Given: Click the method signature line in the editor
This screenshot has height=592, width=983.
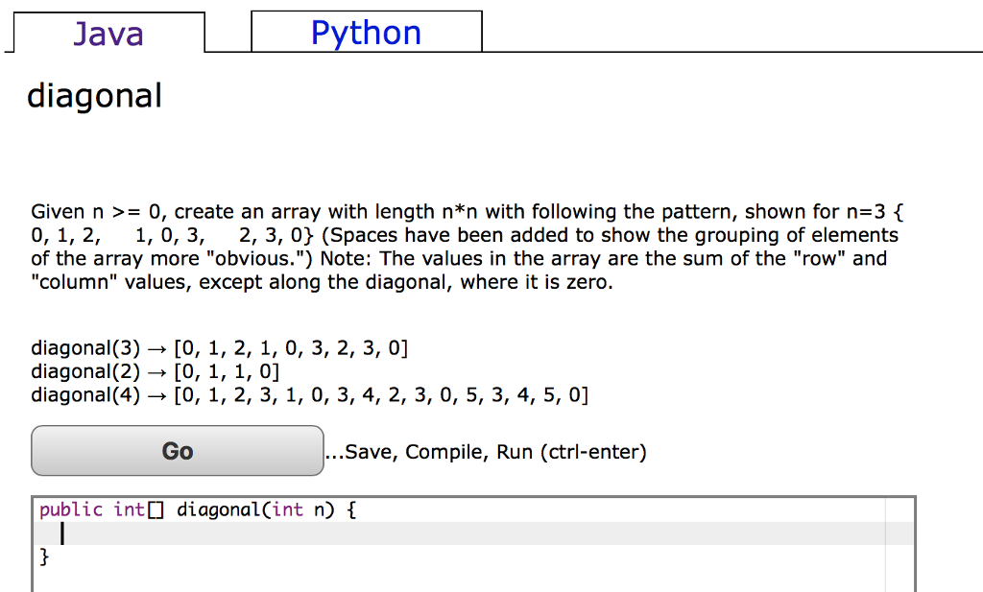Looking at the screenshot, I should pos(197,509).
